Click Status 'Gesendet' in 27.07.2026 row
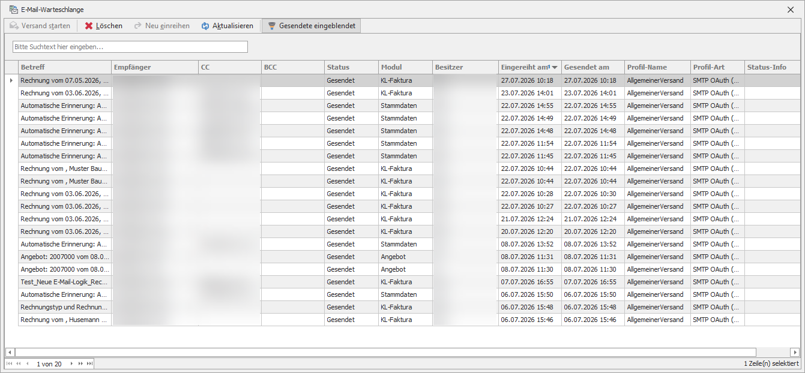Screen dimensions: 805x373 pyautogui.click(x=351, y=80)
